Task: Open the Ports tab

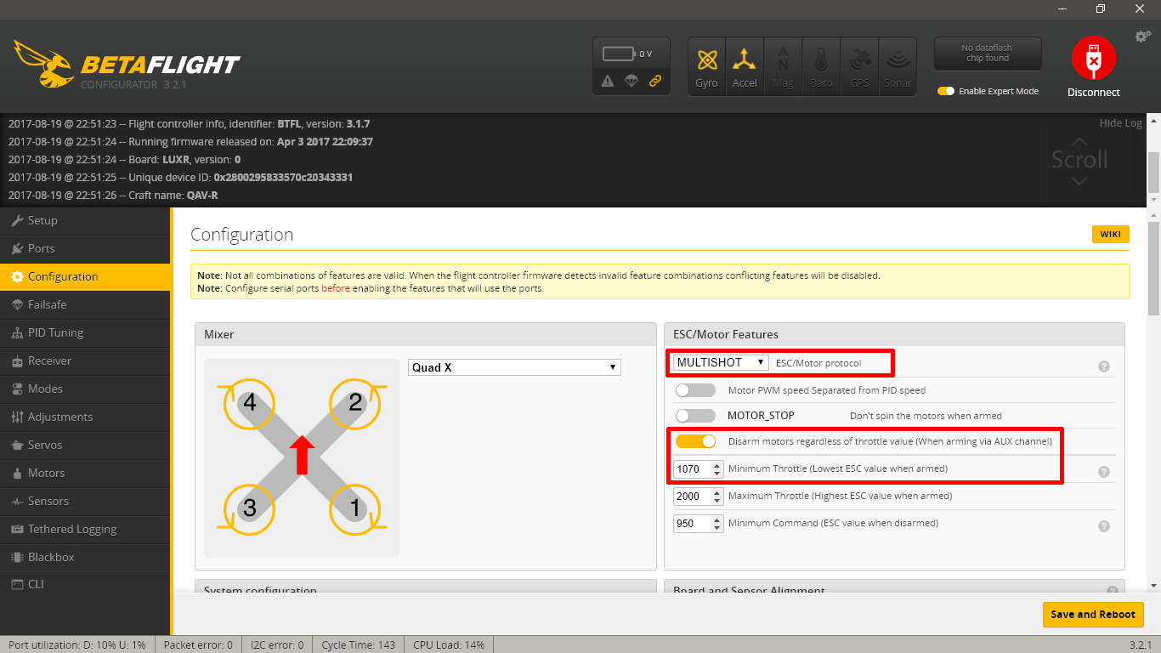Action: coord(85,248)
